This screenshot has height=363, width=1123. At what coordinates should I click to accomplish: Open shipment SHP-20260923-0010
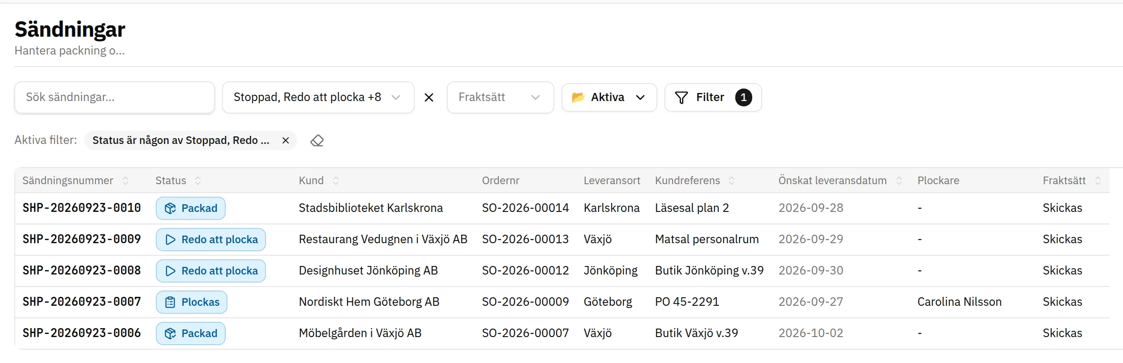[81, 208]
